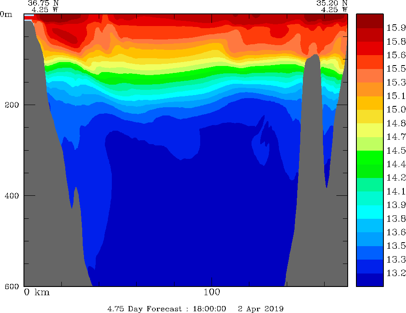Screen dimensions: 406x313
Task: Click the '100' distance axis label
Action: point(212,292)
